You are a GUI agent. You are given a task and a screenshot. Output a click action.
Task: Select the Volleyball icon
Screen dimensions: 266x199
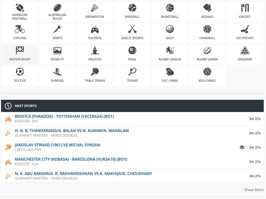[x=207, y=72]
